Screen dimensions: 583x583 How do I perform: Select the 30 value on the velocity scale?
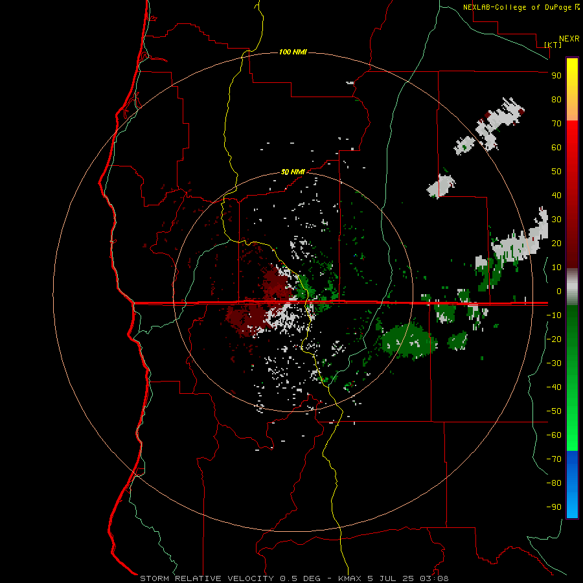556,220
